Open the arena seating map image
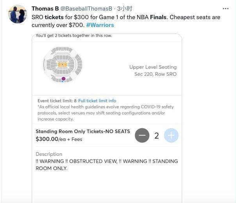The width and height of the screenshot is (236, 203). (63, 65)
